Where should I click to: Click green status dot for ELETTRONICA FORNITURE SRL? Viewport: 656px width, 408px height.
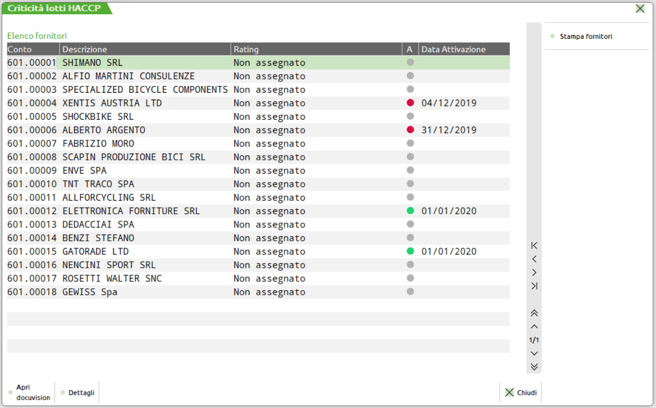pos(410,211)
